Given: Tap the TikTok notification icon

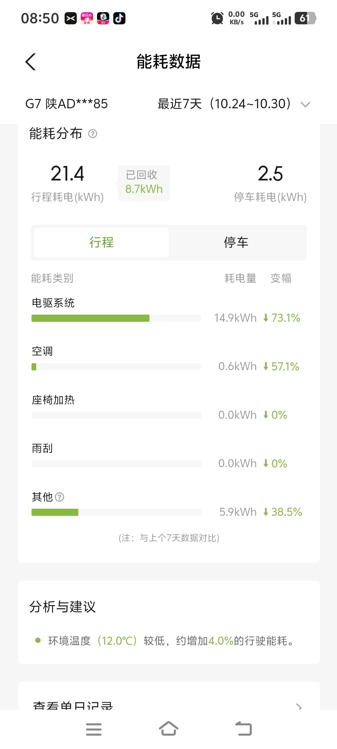Looking at the screenshot, I should [x=119, y=18].
